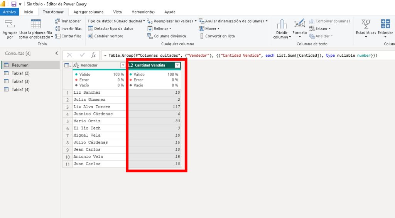395x218 pixels.
Task: Click the Transponer icon
Action: coord(58,21)
